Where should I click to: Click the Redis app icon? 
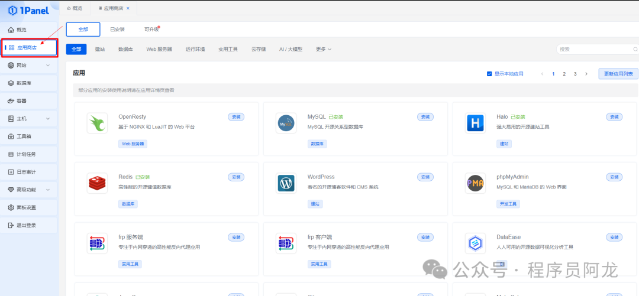pyautogui.click(x=97, y=183)
